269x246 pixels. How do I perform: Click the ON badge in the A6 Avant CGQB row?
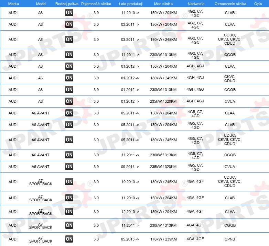69,155
